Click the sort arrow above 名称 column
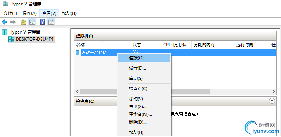Image resolution: width=281 pixels, height=137 pixels. click(102, 41)
